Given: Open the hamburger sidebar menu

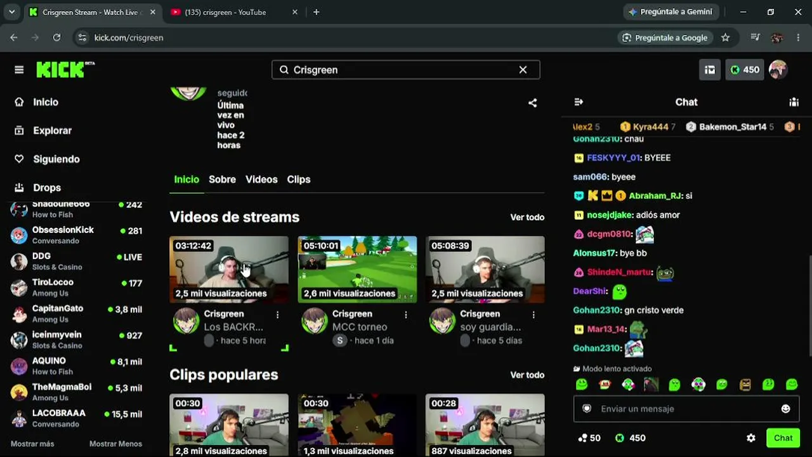Looking at the screenshot, I should coord(19,70).
